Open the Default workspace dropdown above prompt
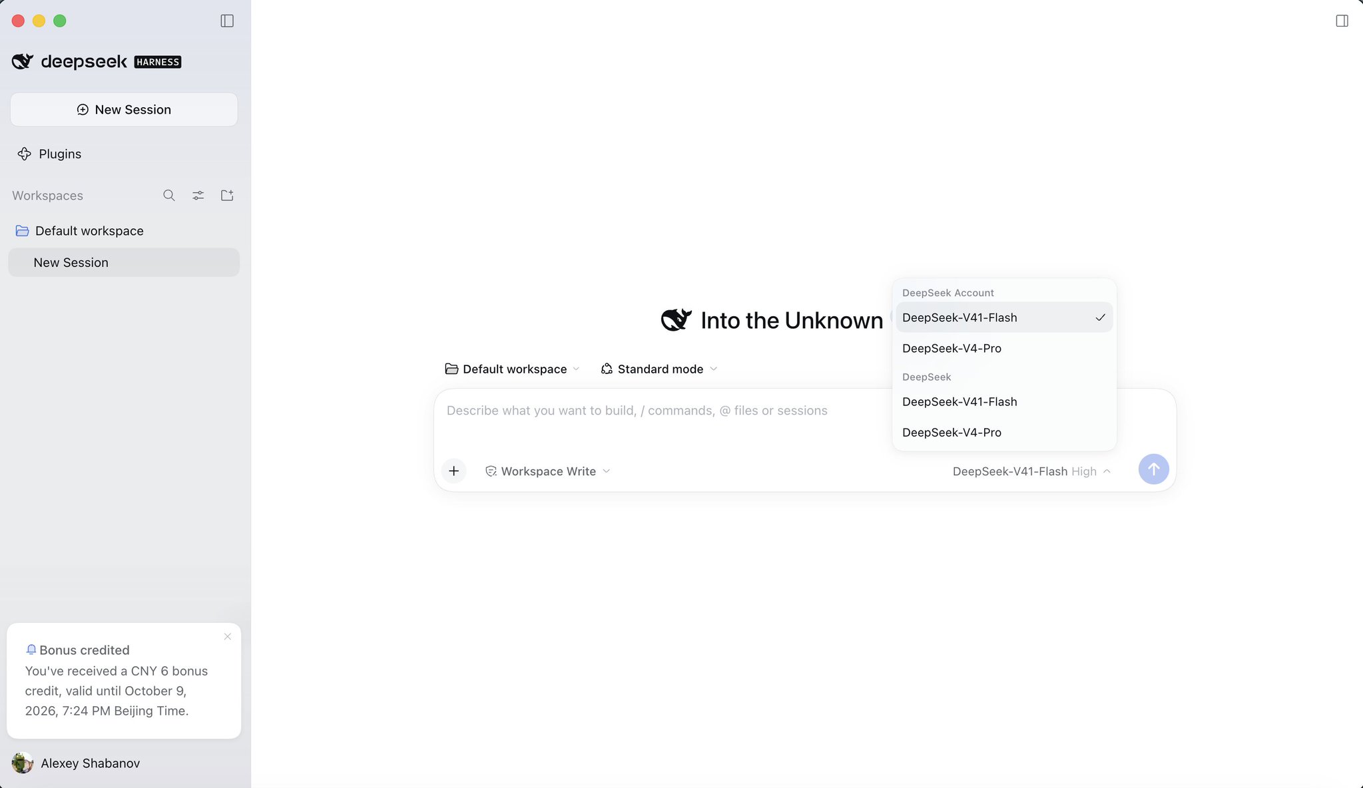1363x788 pixels. point(512,369)
